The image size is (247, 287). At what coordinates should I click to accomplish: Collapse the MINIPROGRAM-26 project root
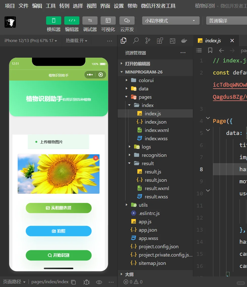coord(155,72)
